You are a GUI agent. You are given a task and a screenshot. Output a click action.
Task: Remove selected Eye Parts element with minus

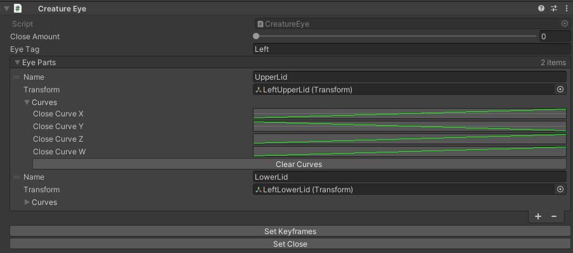[554, 216]
